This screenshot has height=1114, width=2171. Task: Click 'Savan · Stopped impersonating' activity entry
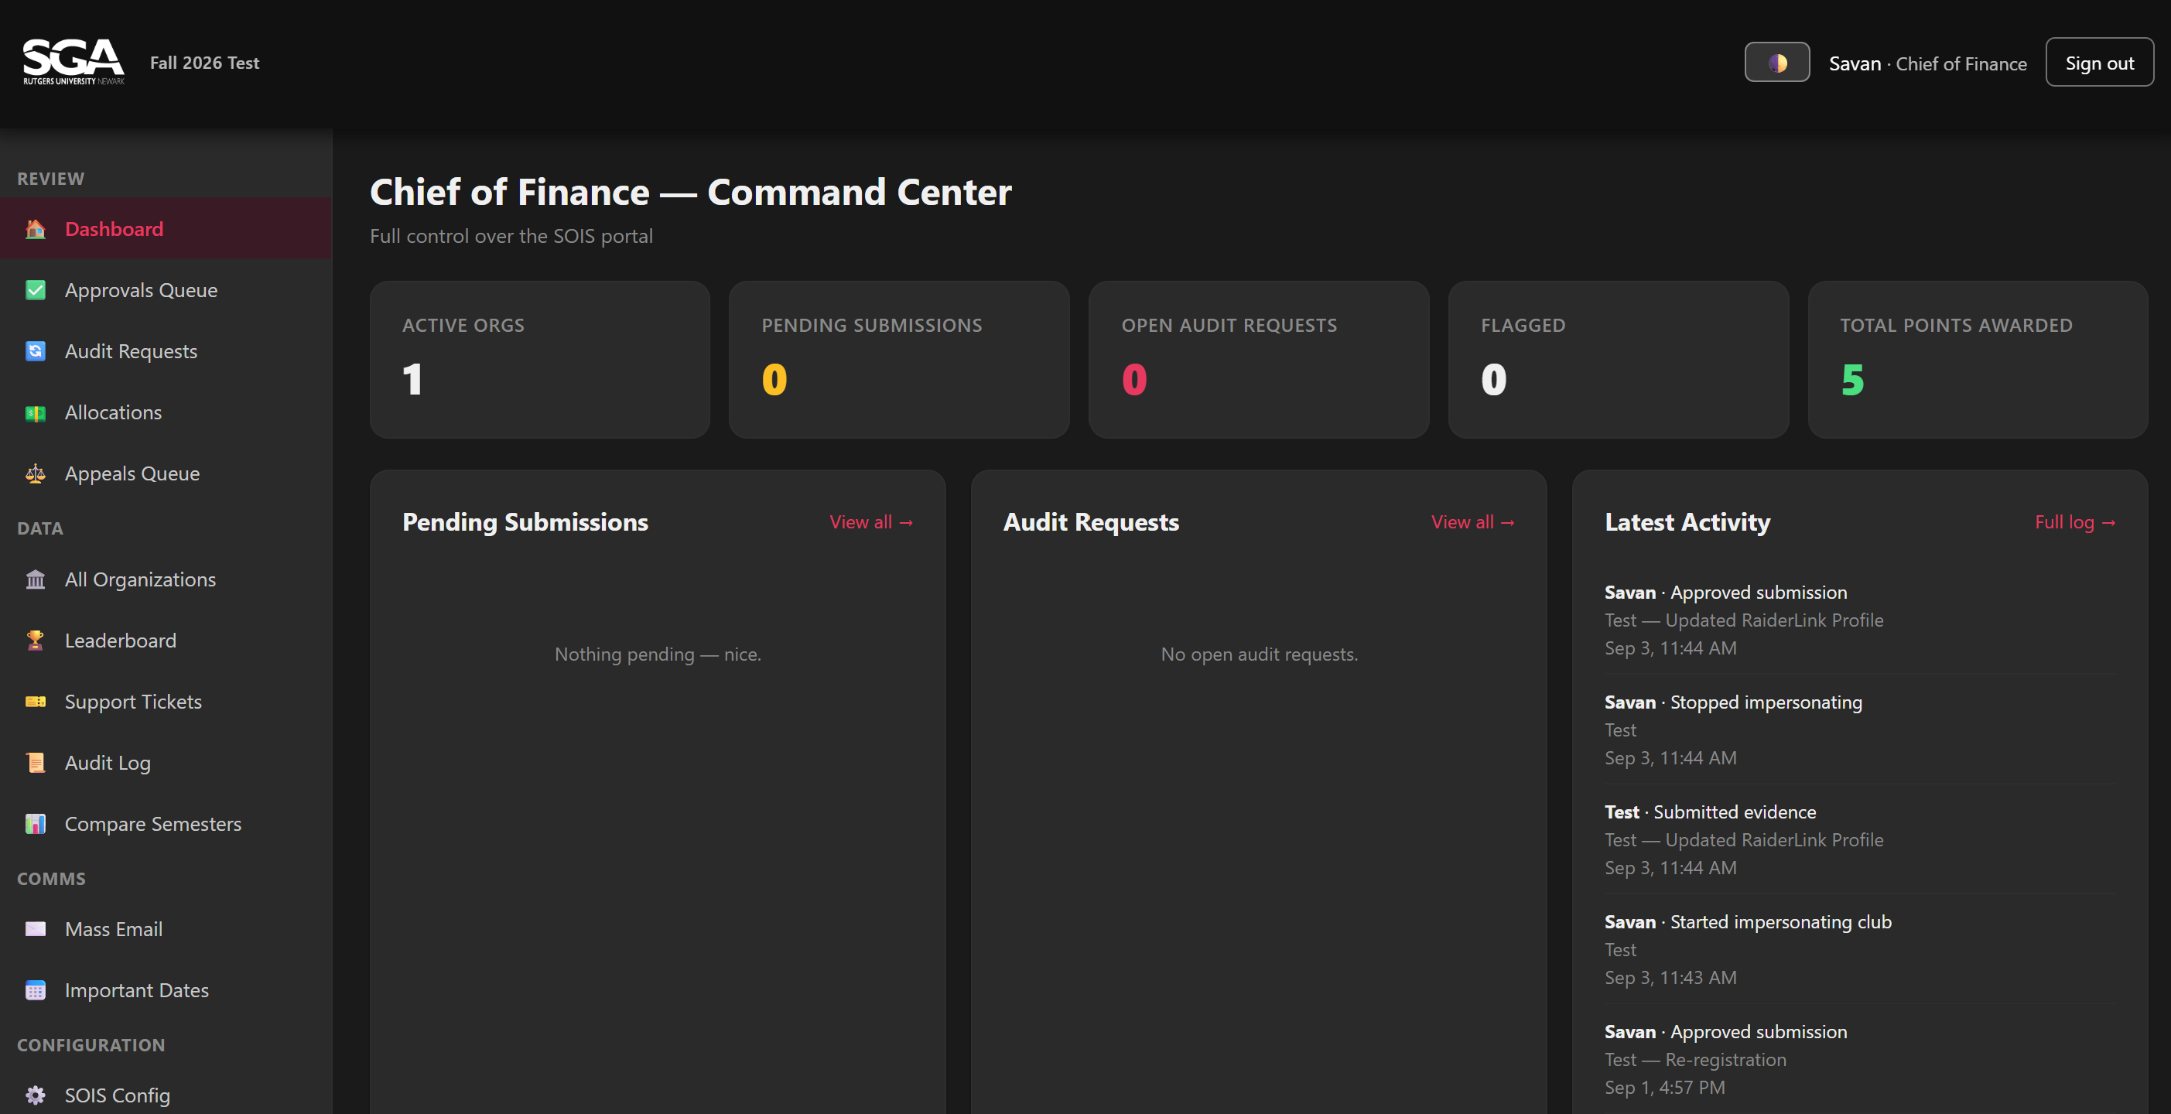pyautogui.click(x=1860, y=730)
